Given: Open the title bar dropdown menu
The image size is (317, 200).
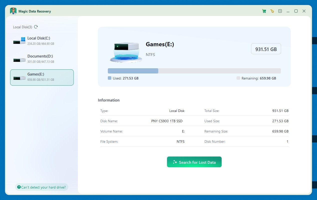Looking at the screenshot, I should [x=280, y=11].
